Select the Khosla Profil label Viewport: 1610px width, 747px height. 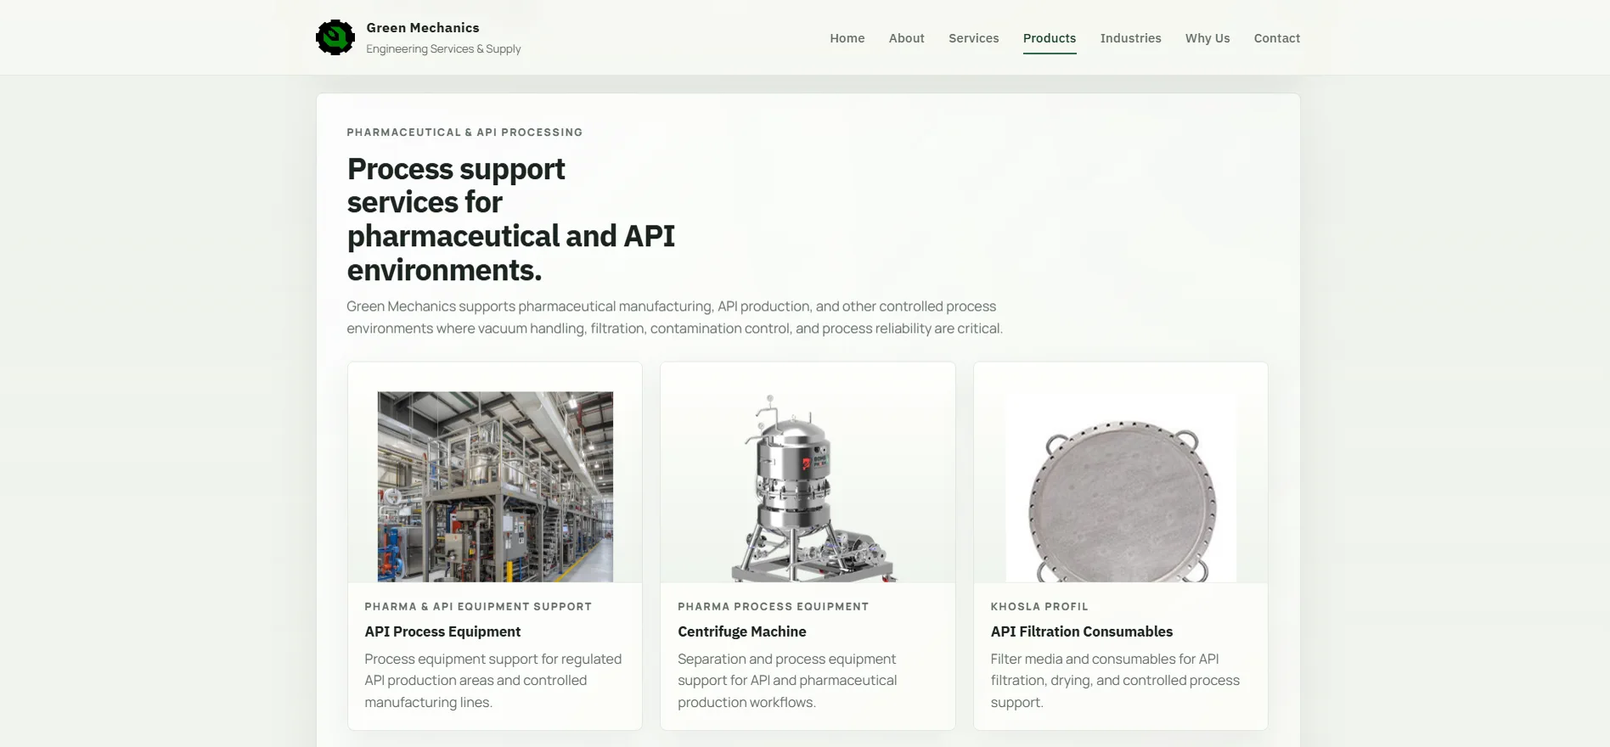[1039, 607]
